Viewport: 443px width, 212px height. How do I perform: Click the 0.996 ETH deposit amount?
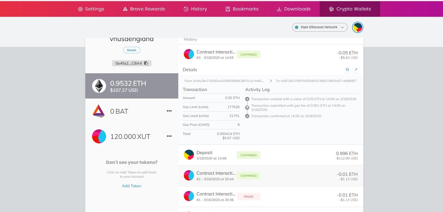(x=347, y=154)
